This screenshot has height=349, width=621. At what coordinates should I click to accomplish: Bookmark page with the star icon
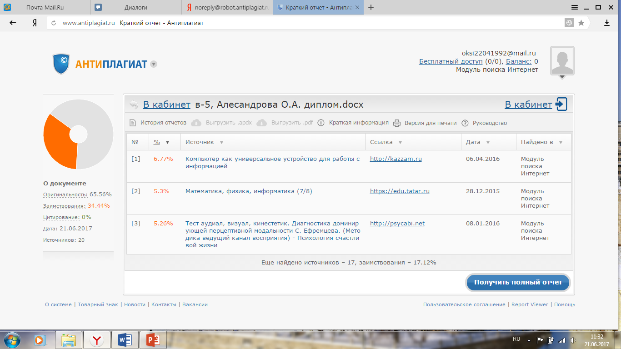point(581,23)
